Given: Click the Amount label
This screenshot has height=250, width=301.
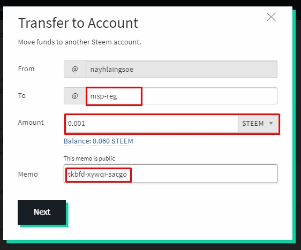Looking at the screenshot, I should [x=31, y=123].
